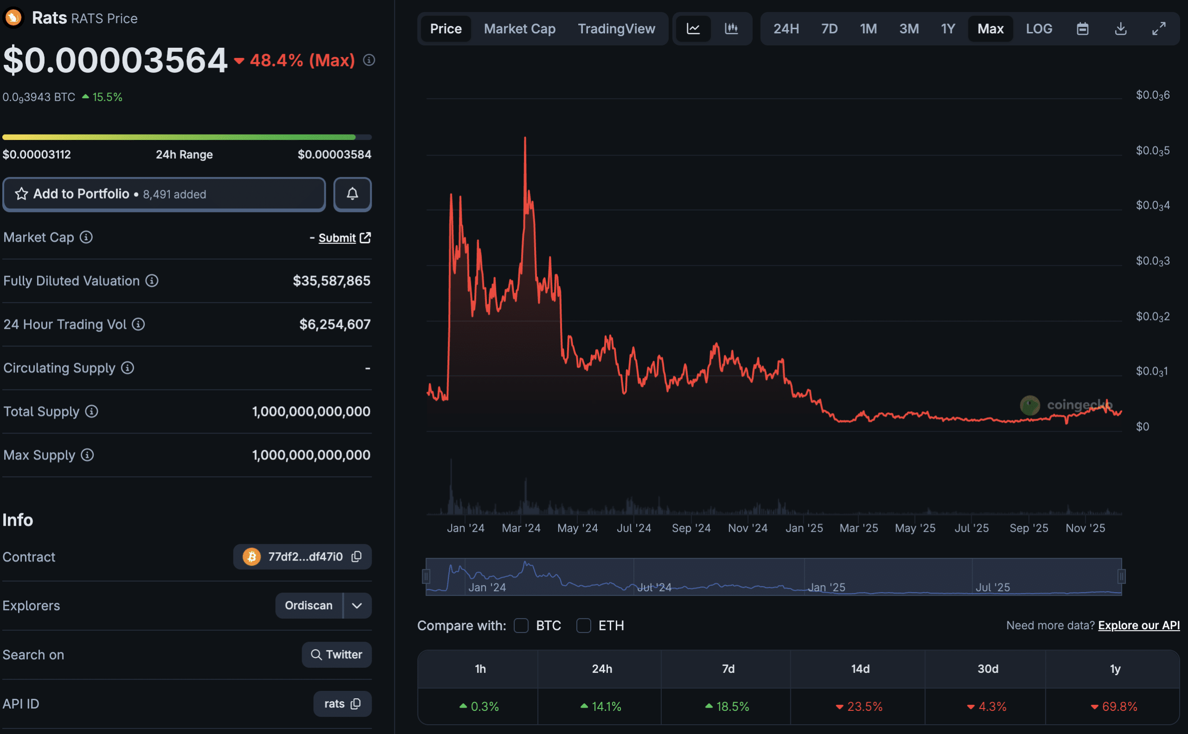Open the TradingView tab

click(616, 29)
